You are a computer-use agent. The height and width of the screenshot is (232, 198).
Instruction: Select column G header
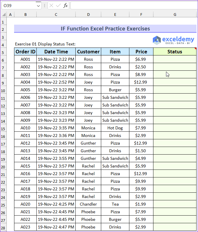175,15
